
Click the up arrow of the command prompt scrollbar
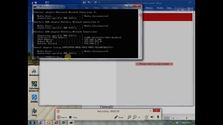point(139,11)
